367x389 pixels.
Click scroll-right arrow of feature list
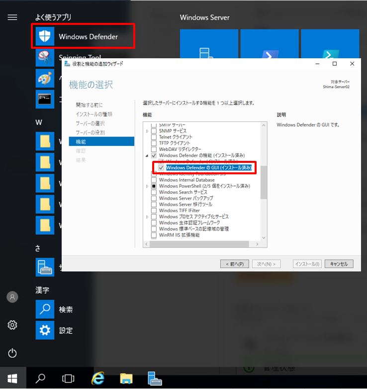[x=257, y=244]
